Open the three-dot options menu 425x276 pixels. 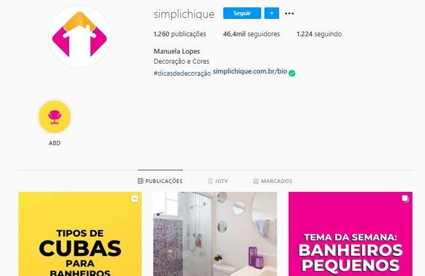289,13
